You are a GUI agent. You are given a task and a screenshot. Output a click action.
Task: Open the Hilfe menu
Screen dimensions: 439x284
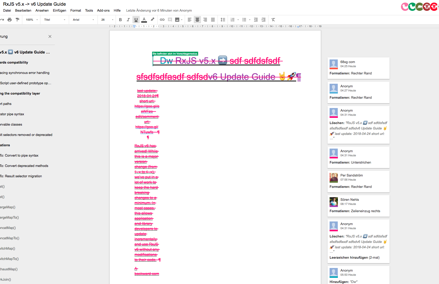coord(117,10)
